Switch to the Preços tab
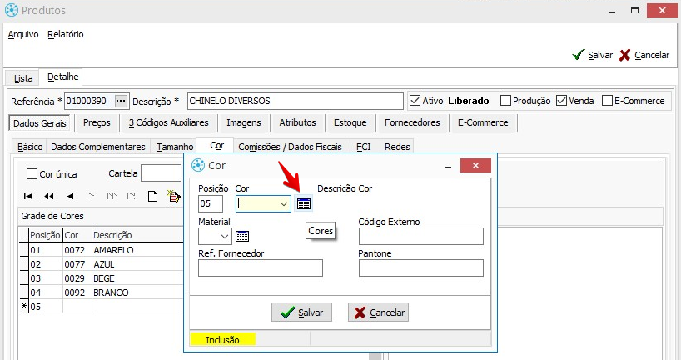This screenshot has width=681, height=360. pyautogui.click(x=97, y=122)
